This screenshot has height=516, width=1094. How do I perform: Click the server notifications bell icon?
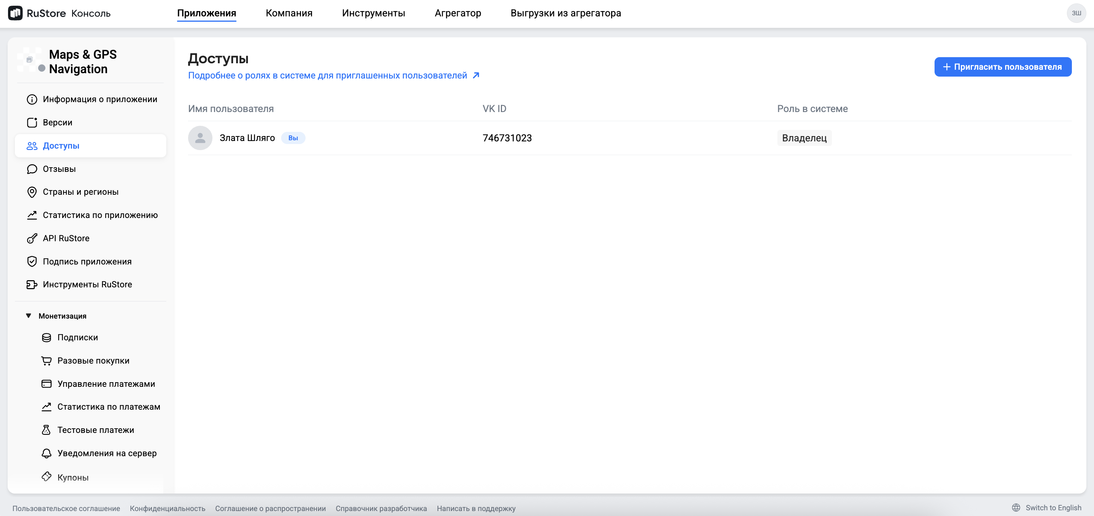pyautogui.click(x=46, y=453)
